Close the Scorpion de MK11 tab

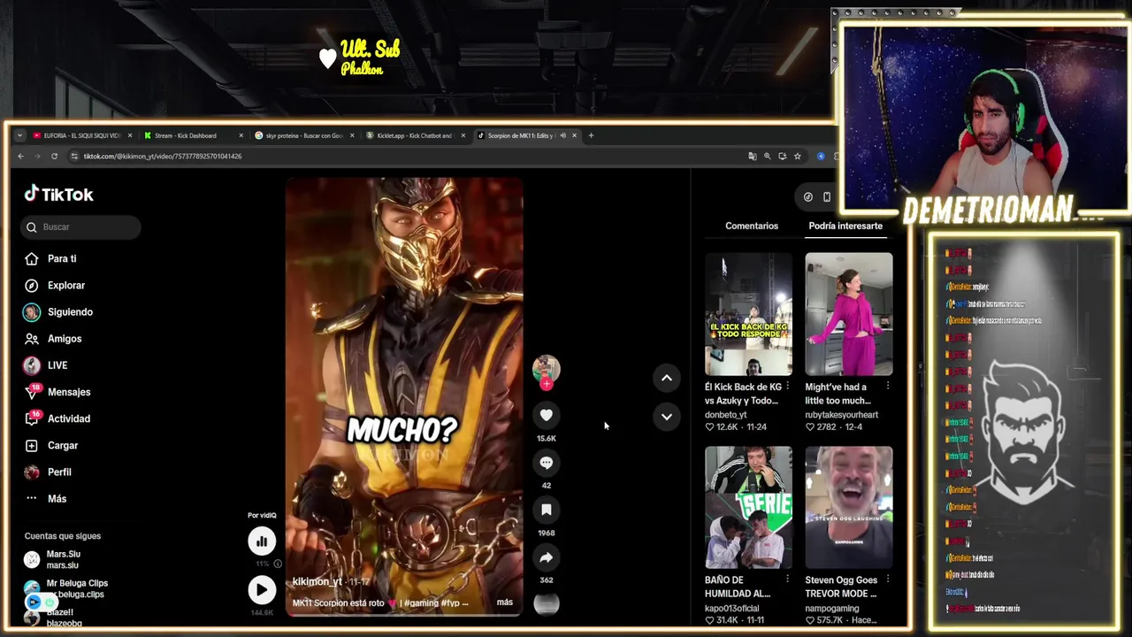(x=574, y=135)
